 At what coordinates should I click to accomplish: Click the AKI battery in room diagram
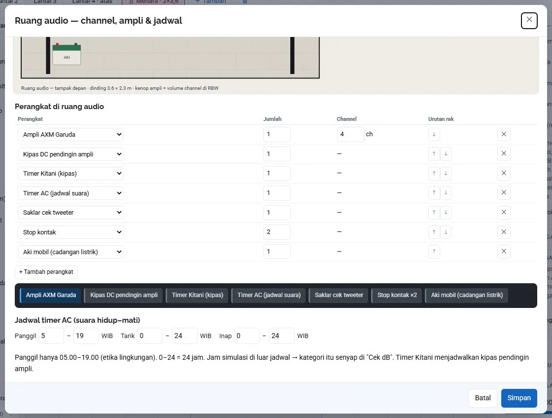coord(67,54)
